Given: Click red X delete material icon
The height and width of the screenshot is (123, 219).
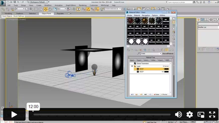Looking at the screenshot, I should point(140,50).
